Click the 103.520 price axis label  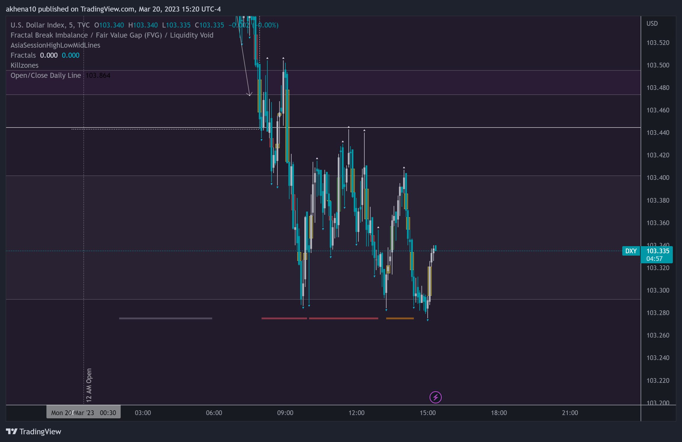tap(658, 43)
